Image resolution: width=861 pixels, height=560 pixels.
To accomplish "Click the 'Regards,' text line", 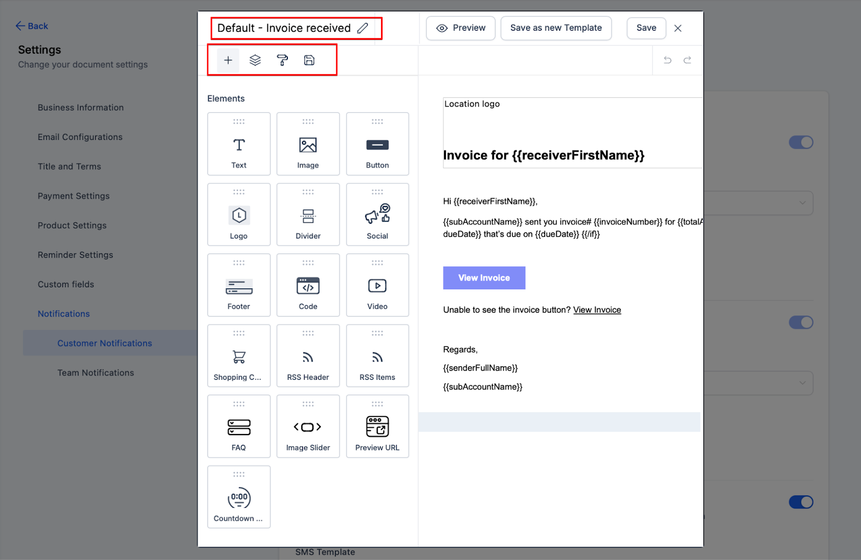I will tap(460, 350).
